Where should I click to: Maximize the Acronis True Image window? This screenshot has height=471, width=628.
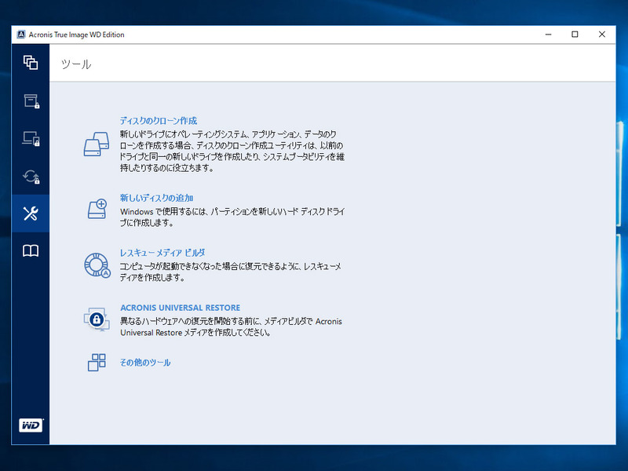[x=575, y=35]
